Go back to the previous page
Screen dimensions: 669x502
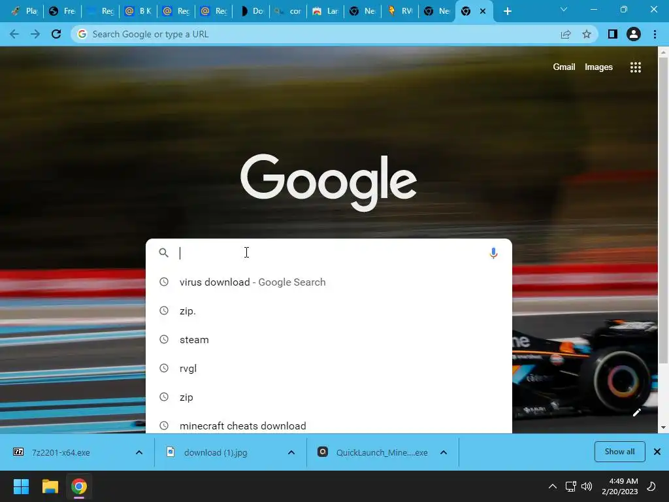click(x=14, y=34)
